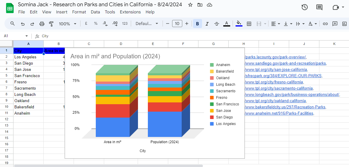Open the Help menu
The height and width of the screenshot is (167, 349).
pos(150,12)
